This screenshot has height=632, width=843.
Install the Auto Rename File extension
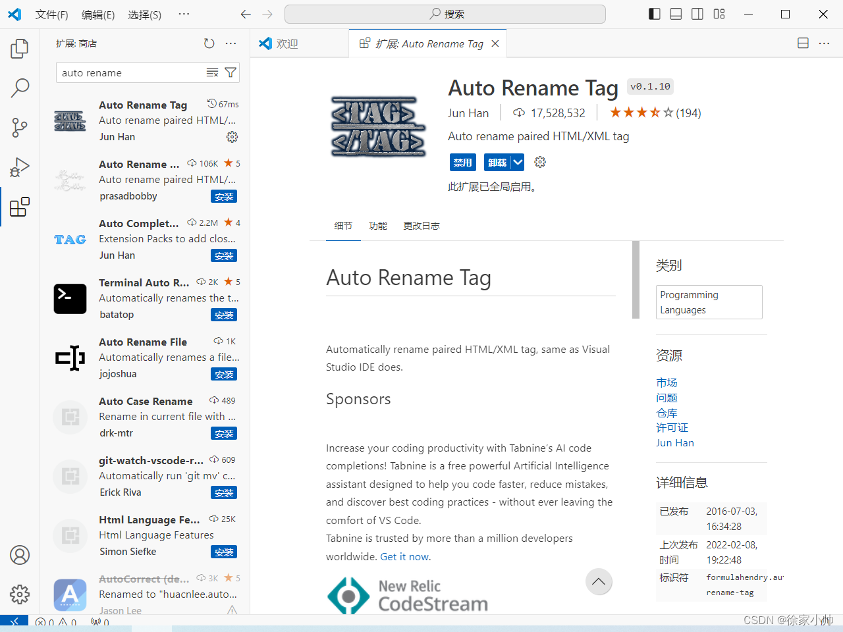point(224,374)
